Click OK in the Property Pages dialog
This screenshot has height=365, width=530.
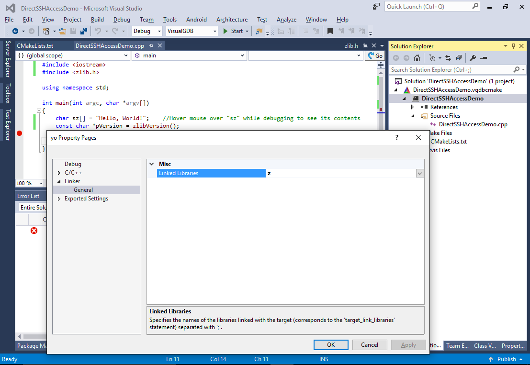330,344
